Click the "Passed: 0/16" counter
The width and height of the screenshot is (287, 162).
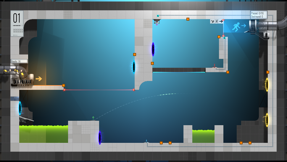pos(257,13)
